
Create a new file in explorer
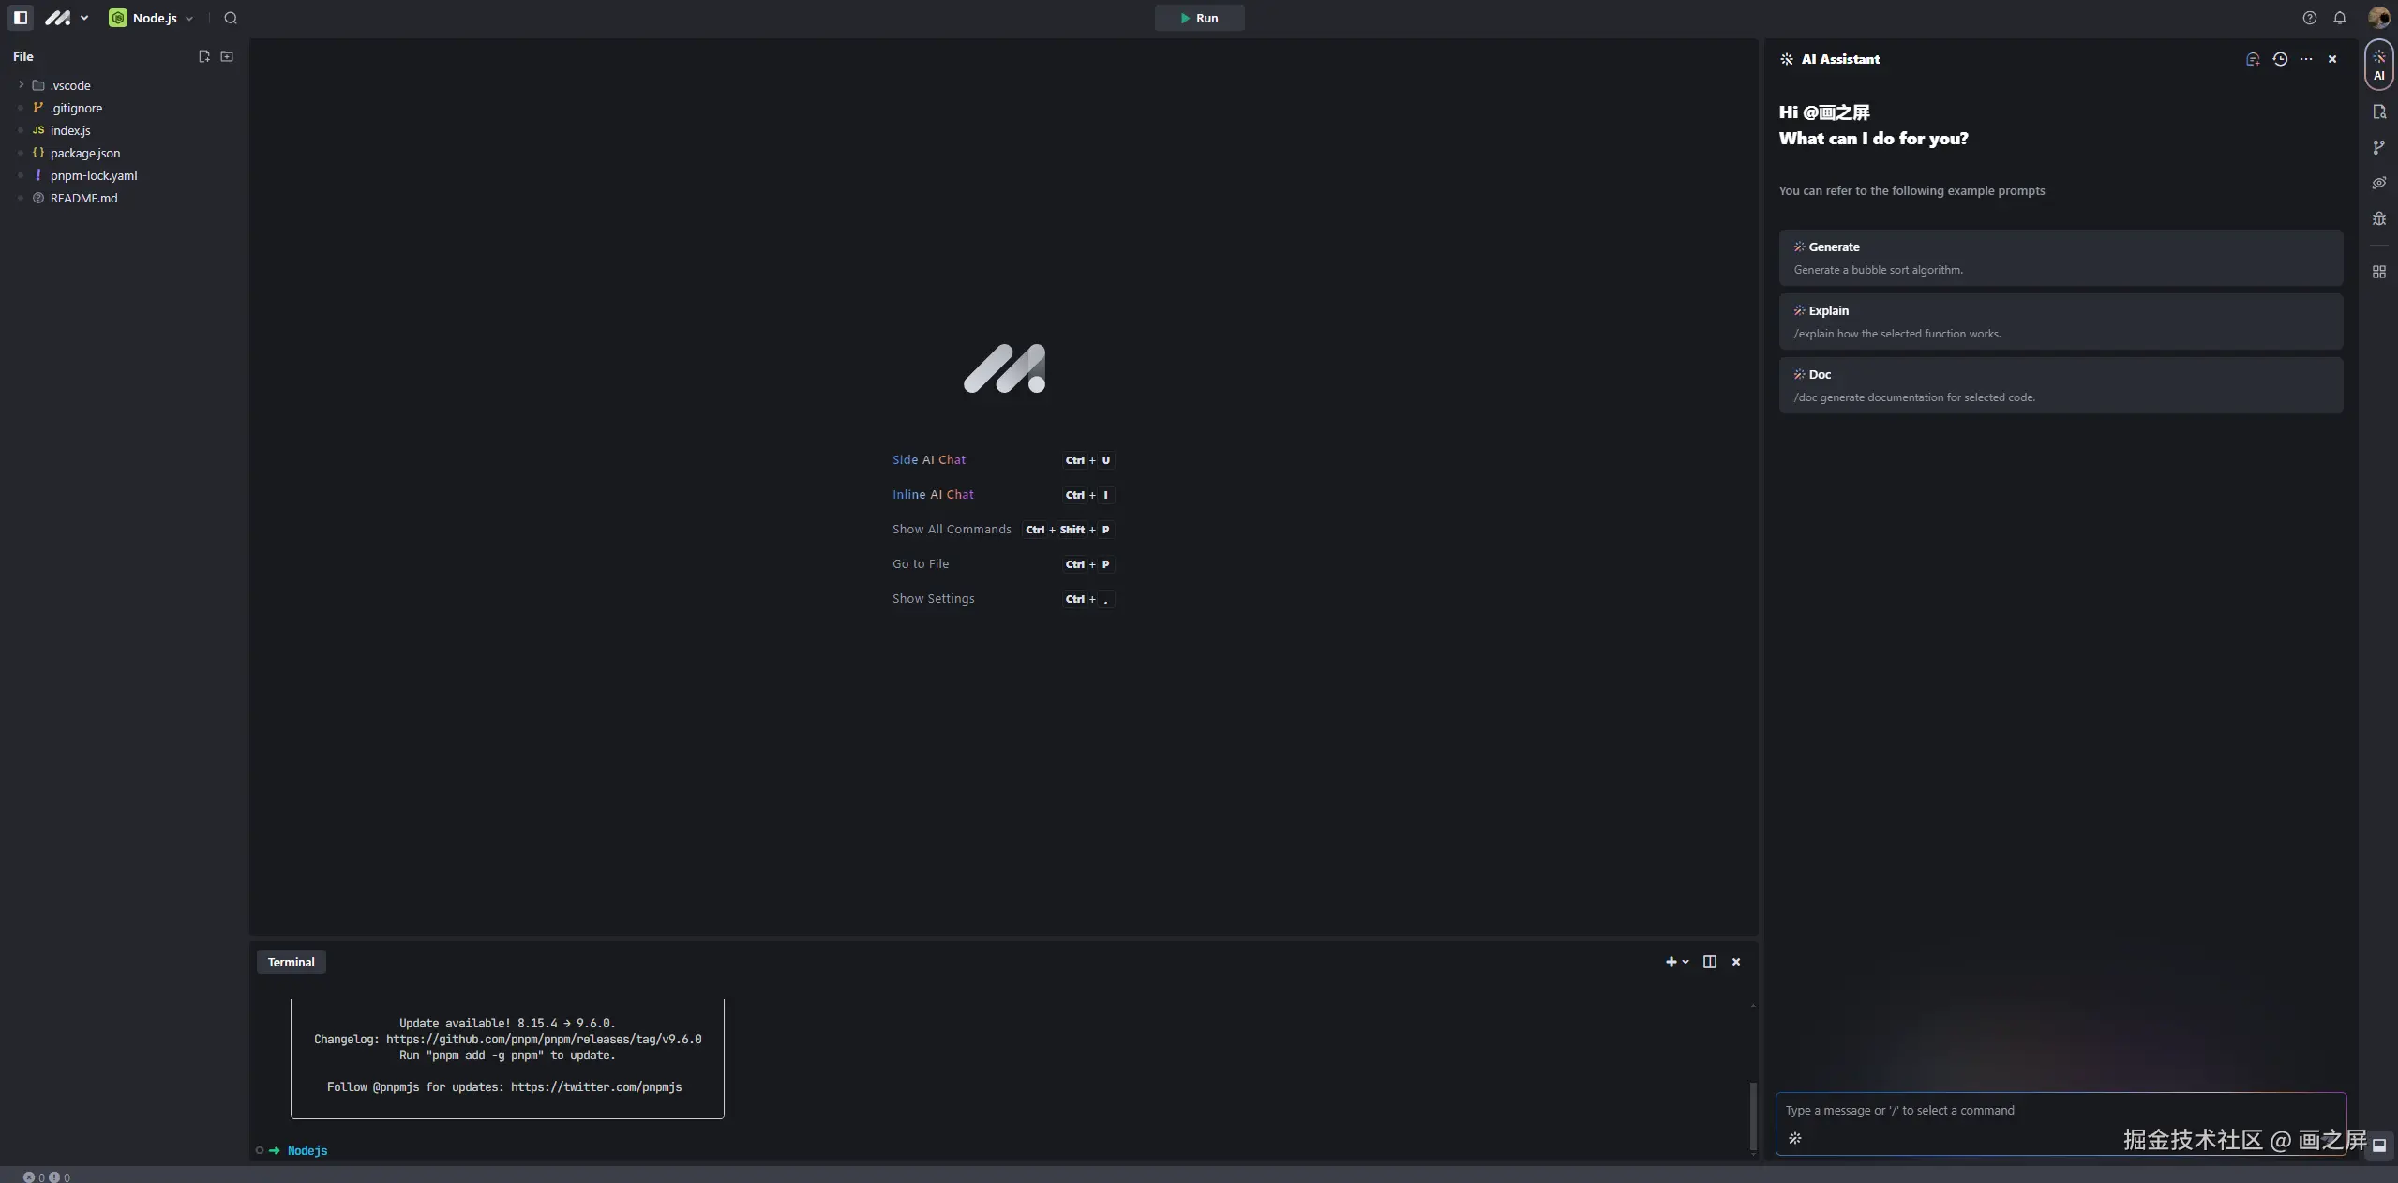(203, 56)
